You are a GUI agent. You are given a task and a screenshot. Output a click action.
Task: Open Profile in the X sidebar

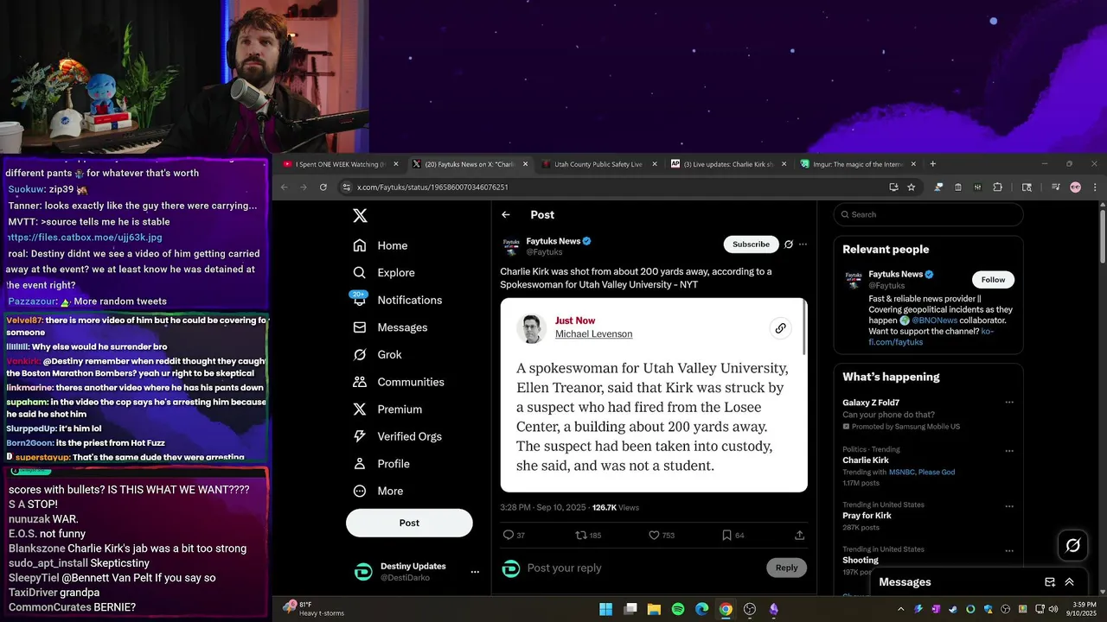pyautogui.click(x=381, y=464)
